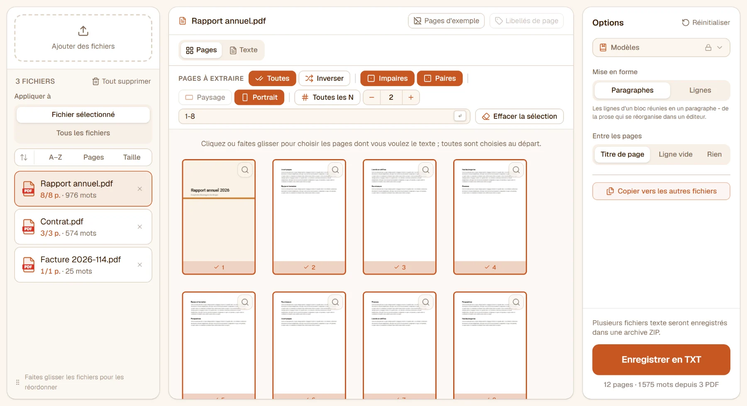Click the page range field showing 1-8

(324, 116)
